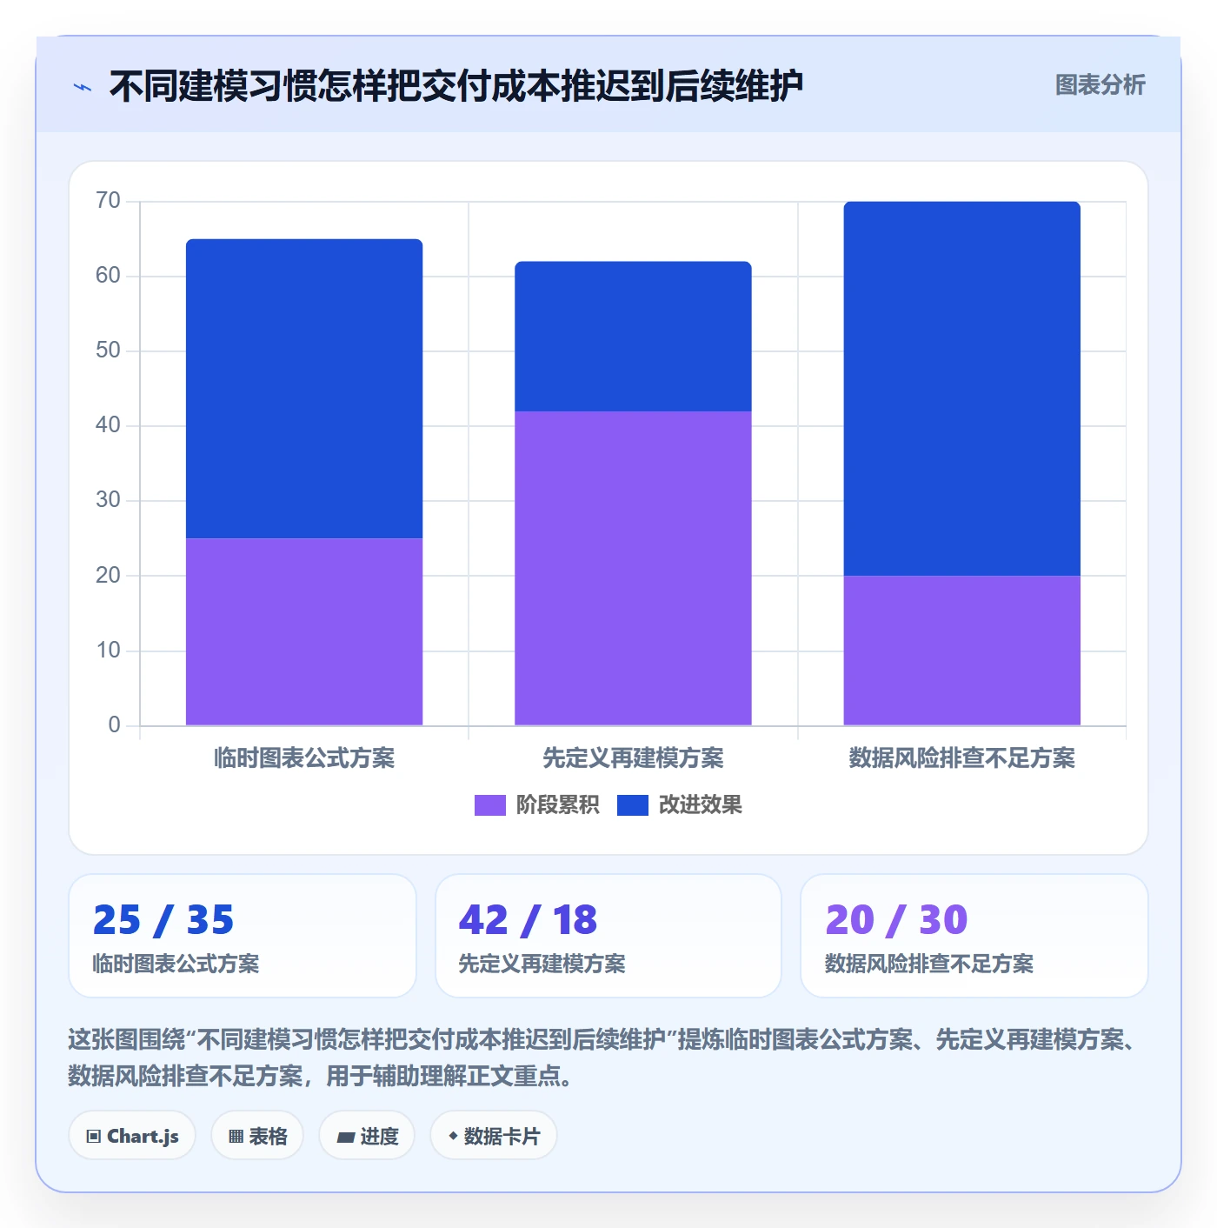Click the 图表分析 label in header
Screen dimensions: 1217x1228
pyautogui.click(x=1100, y=85)
